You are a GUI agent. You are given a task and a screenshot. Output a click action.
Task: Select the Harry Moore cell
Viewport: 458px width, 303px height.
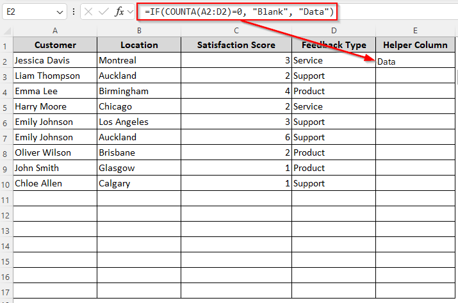tap(55, 106)
